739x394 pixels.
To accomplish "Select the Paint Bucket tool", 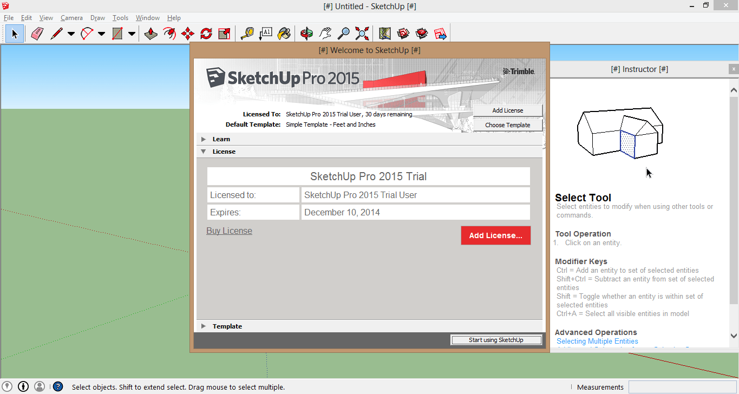I will click(284, 34).
